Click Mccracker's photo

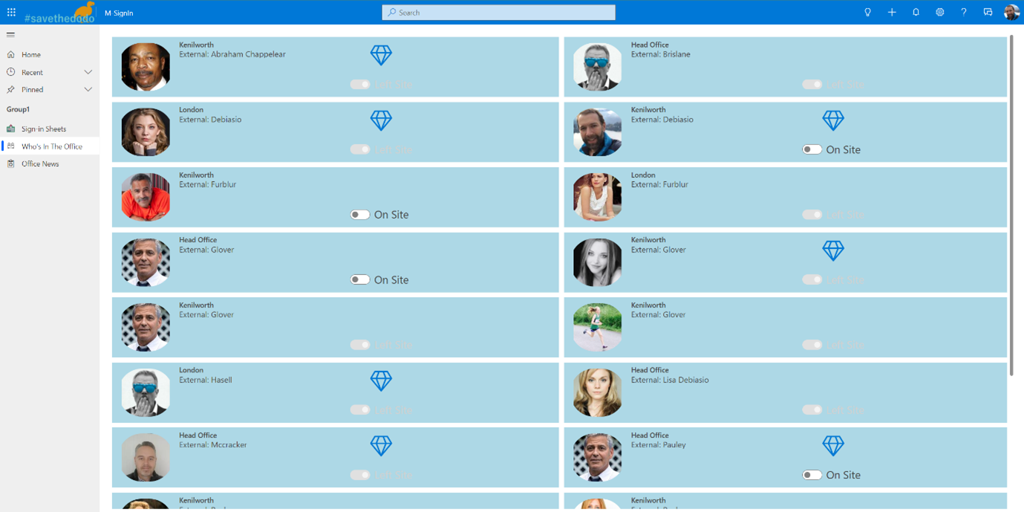[x=146, y=458]
